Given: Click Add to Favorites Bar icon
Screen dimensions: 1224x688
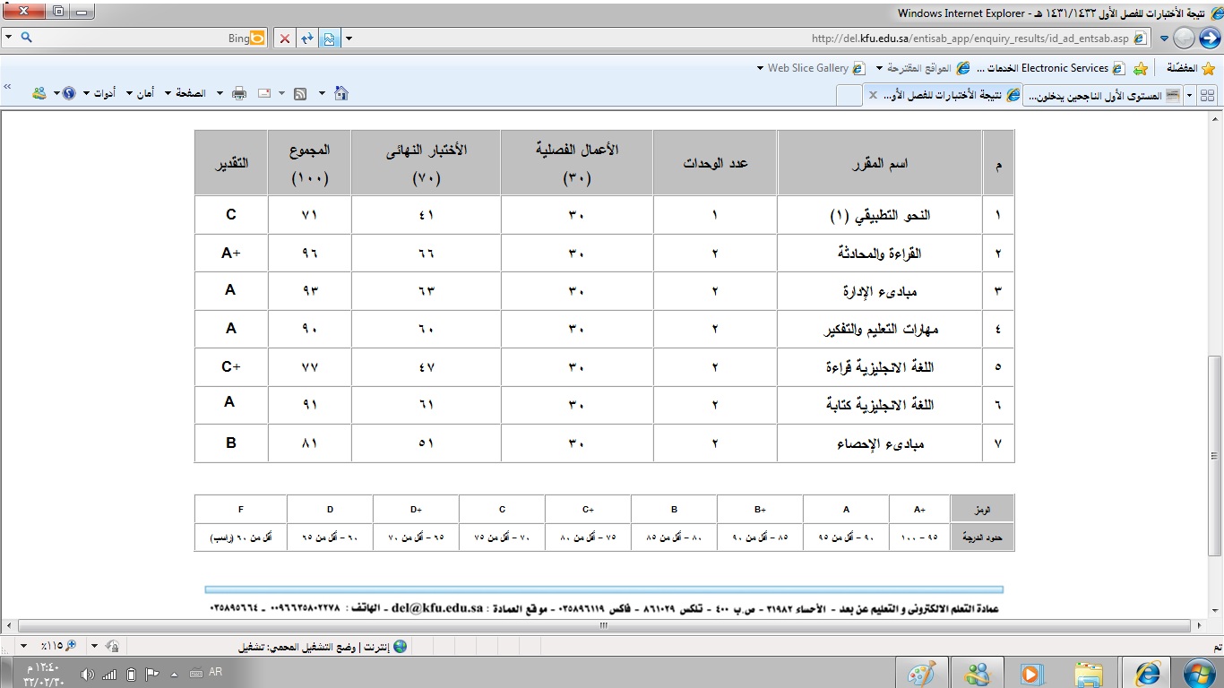Looking at the screenshot, I should coord(1140,68).
